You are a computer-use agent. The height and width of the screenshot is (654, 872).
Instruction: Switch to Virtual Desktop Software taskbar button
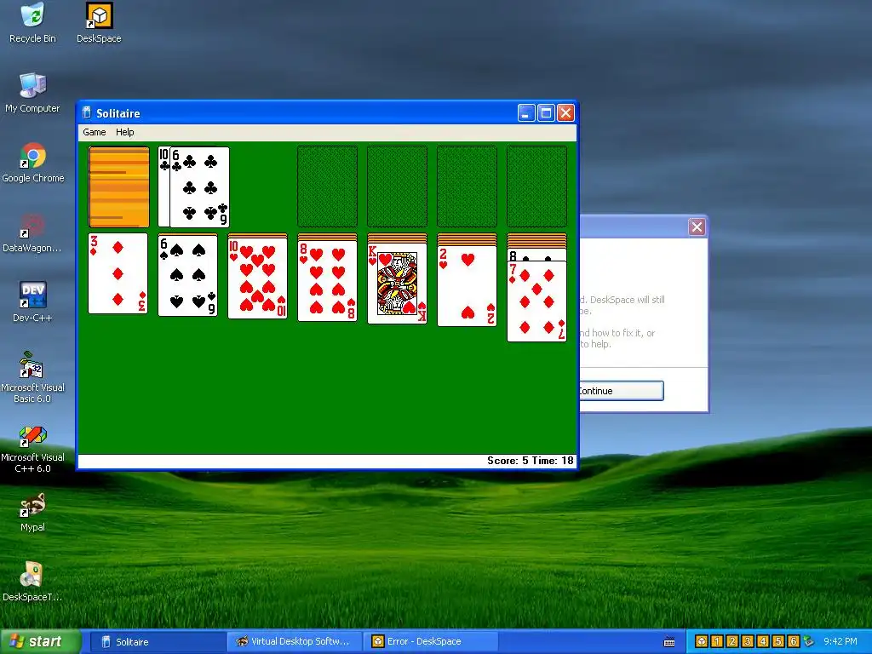coord(293,642)
